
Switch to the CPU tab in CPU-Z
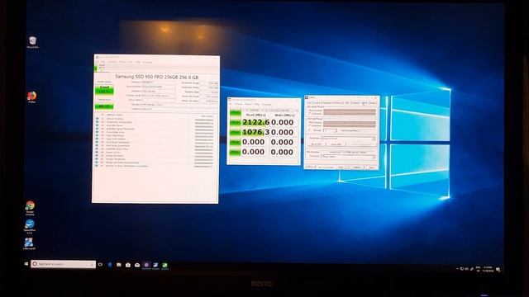(x=309, y=102)
